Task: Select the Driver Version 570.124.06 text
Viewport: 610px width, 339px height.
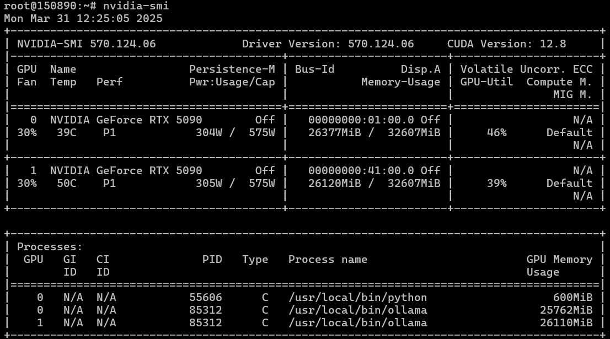Action: click(328, 44)
